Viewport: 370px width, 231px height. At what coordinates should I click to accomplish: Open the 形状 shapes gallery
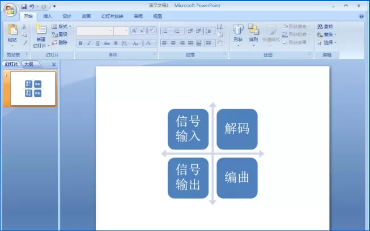coord(238,35)
